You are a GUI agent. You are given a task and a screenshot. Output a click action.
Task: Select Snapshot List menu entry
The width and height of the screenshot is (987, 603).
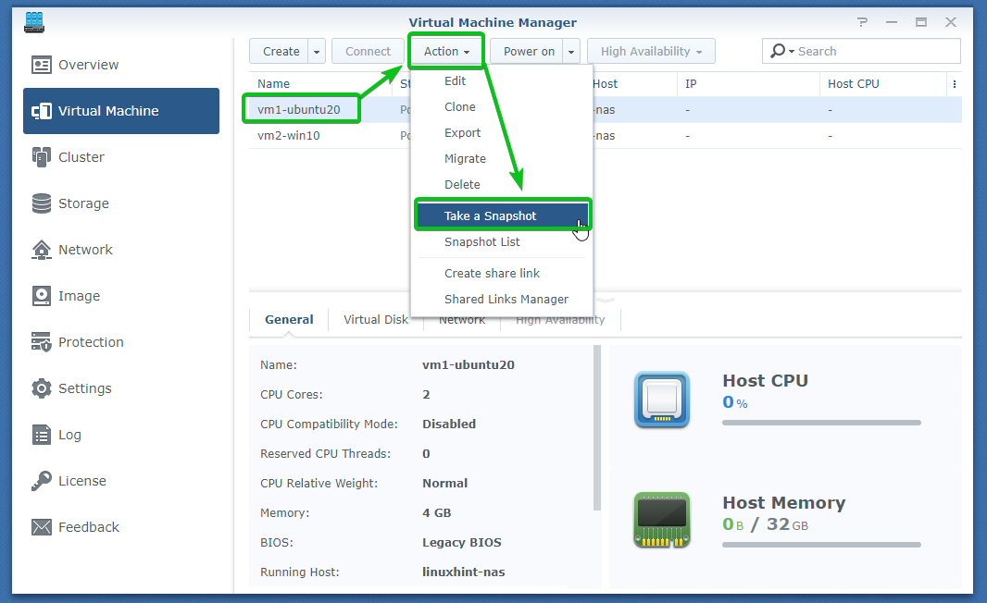(x=481, y=242)
